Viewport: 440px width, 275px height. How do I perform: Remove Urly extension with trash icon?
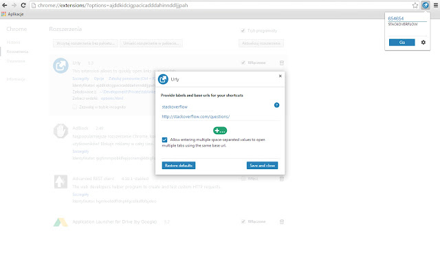282,63
